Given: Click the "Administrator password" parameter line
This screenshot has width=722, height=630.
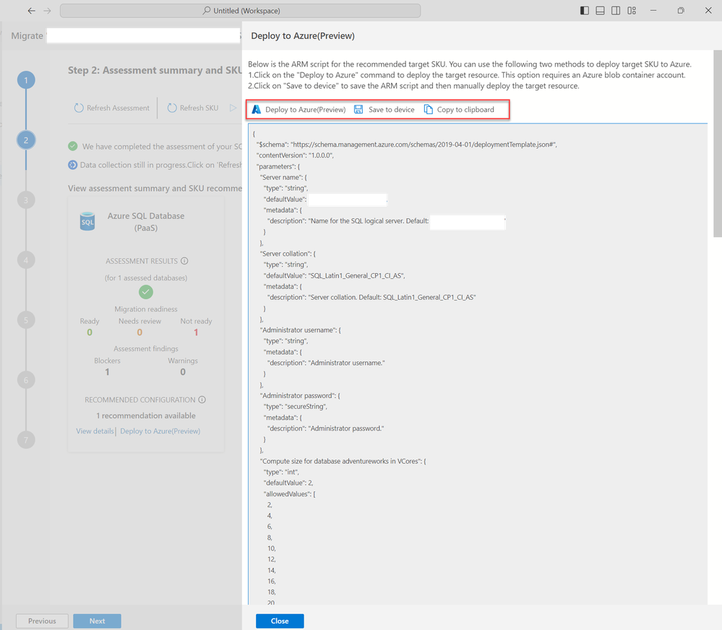Looking at the screenshot, I should [300, 396].
